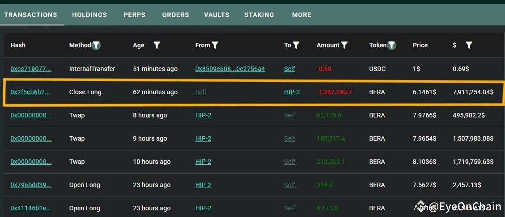This screenshot has height=217, width=505.
Task: Open the Age column filter icon
Action: click(x=157, y=45)
